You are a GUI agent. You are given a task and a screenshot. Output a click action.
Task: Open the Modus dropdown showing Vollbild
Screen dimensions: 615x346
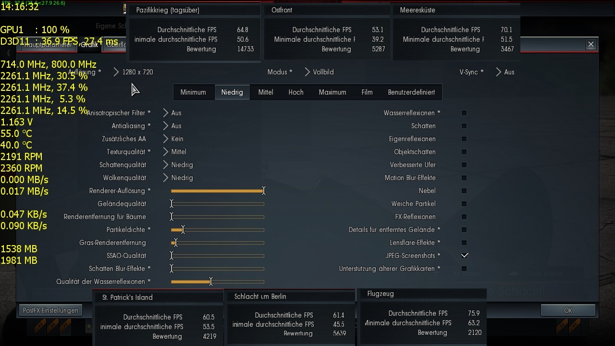point(320,72)
